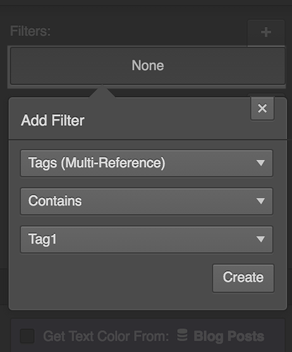Click Create to add the filter
The width and height of the screenshot is (292, 352).
click(x=243, y=278)
